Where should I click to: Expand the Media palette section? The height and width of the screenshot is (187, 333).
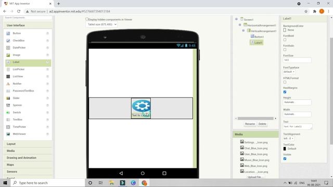[x=28, y=151]
